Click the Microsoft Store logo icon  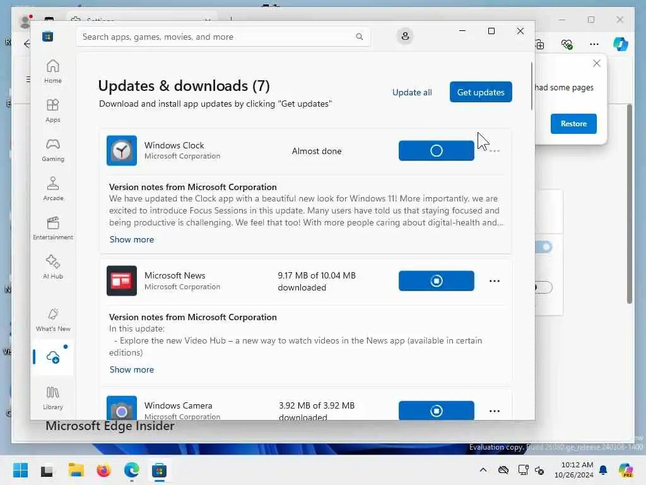click(48, 37)
